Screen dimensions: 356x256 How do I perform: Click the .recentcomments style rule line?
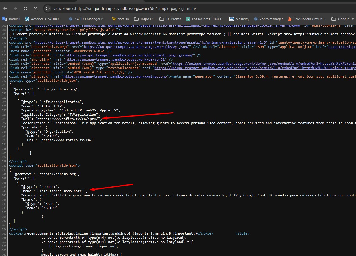point(111,233)
